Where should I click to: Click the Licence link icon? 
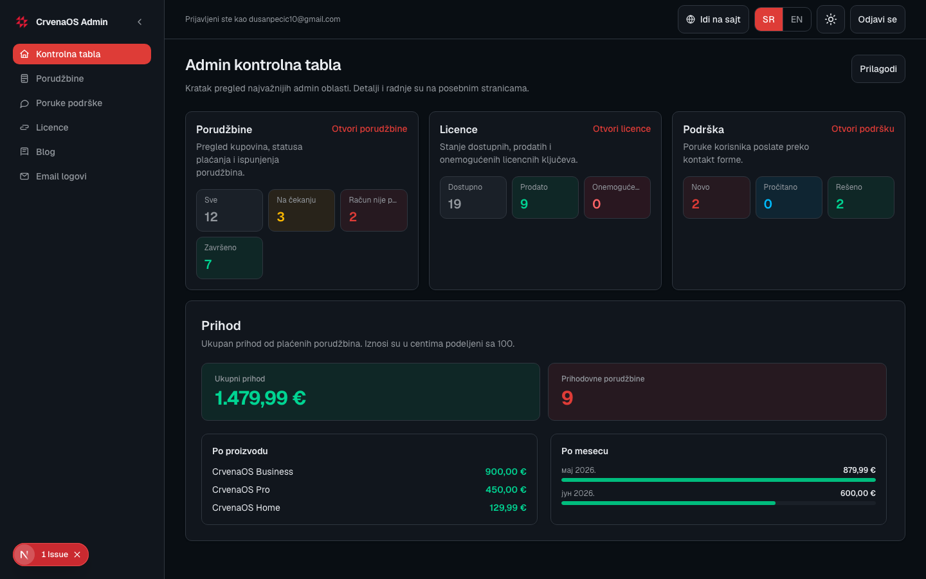tap(24, 127)
